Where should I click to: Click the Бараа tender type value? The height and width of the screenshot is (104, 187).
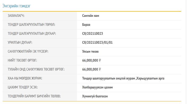86,25
